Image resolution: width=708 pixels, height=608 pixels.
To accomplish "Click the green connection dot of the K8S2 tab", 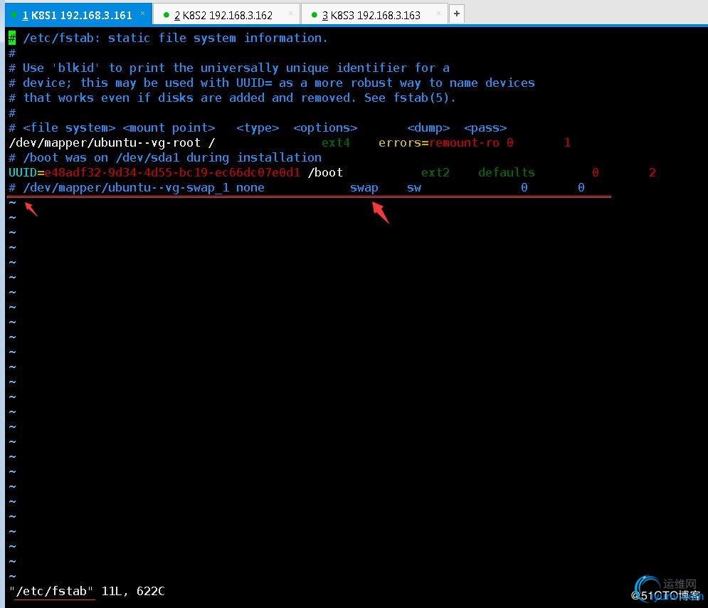I will point(167,15).
